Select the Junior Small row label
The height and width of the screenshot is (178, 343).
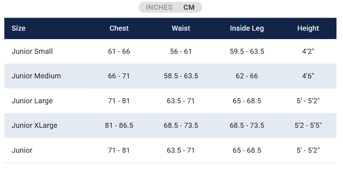[32, 51]
